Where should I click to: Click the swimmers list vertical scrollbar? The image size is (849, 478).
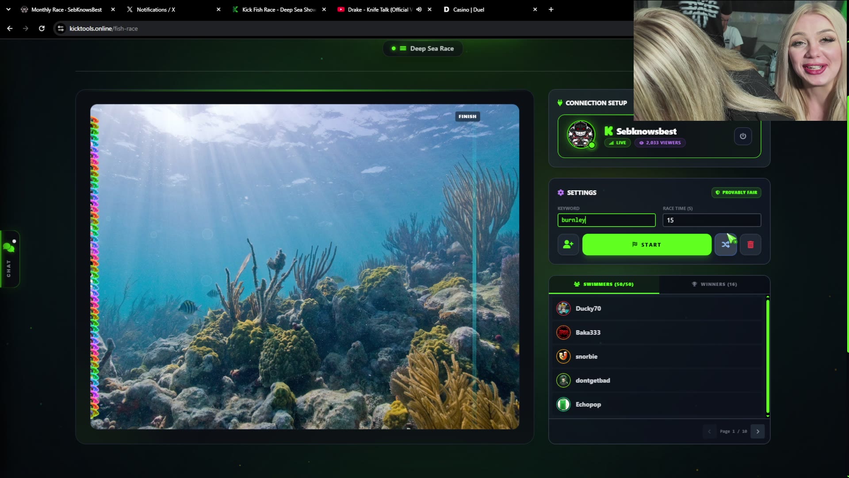click(768, 356)
